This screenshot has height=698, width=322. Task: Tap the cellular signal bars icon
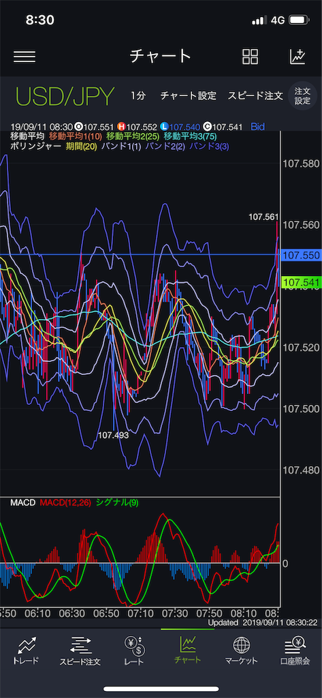click(x=259, y=20)
